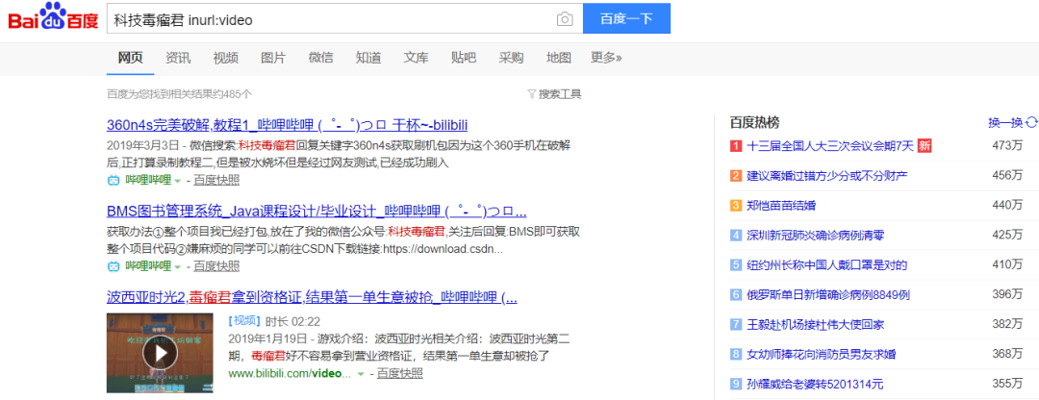The height and width of the screenshot is (400, 1039).
Task: Open 百度快照 for the 波西亚时光 result
Action: (x=399, y=373)
